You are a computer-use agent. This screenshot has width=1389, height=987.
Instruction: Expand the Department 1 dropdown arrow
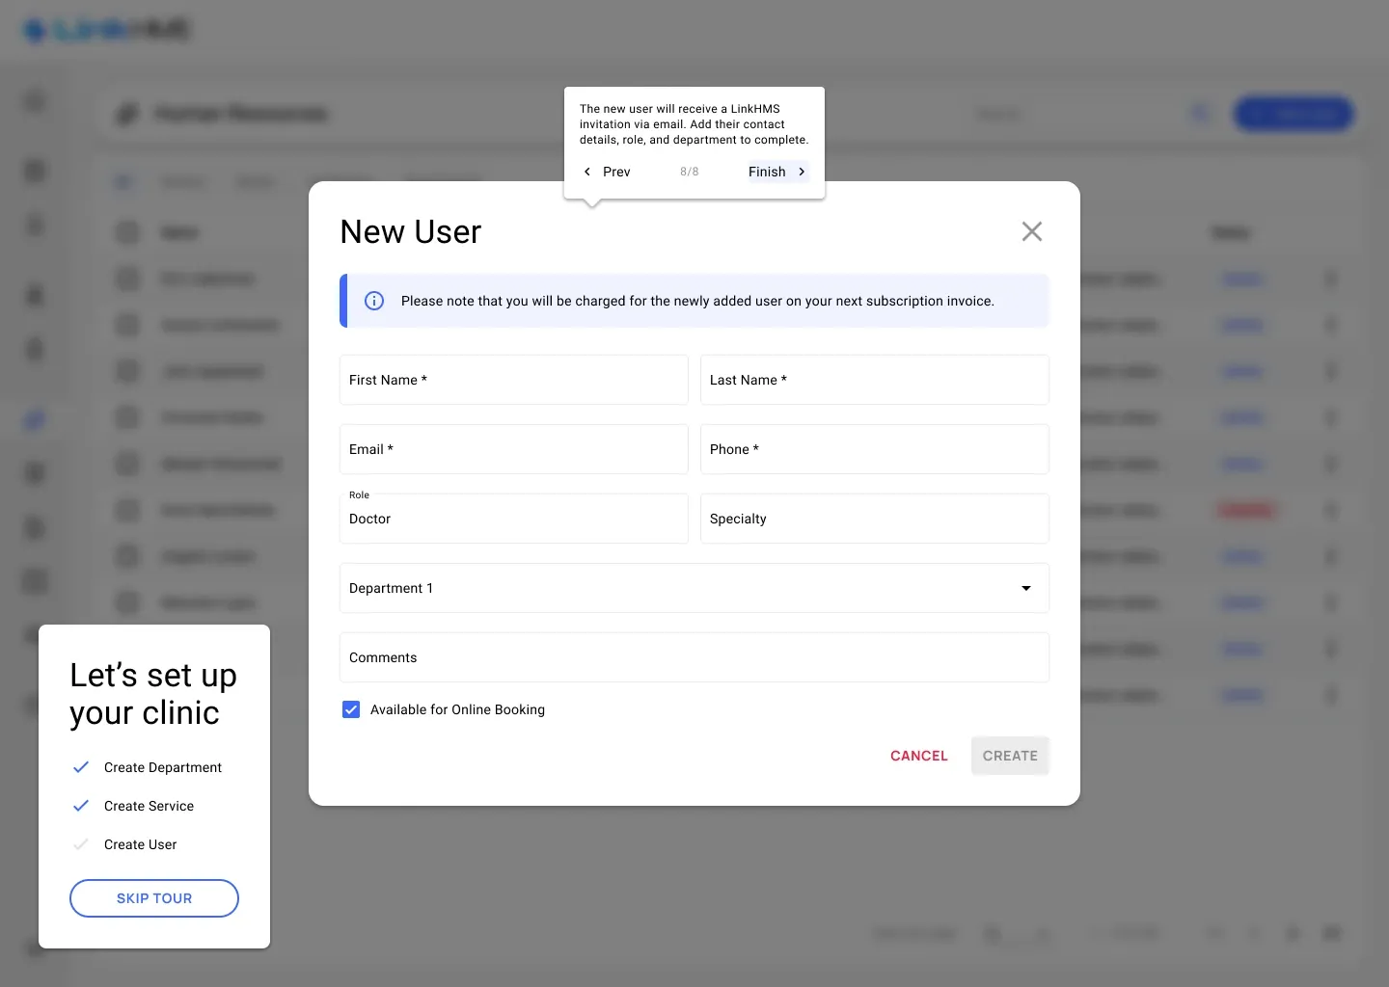coord(1026,588)
